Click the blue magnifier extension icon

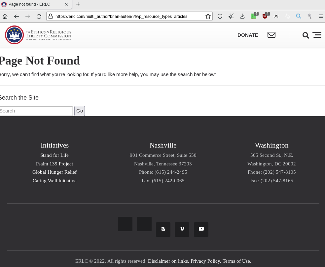click(x=299, y=16)
